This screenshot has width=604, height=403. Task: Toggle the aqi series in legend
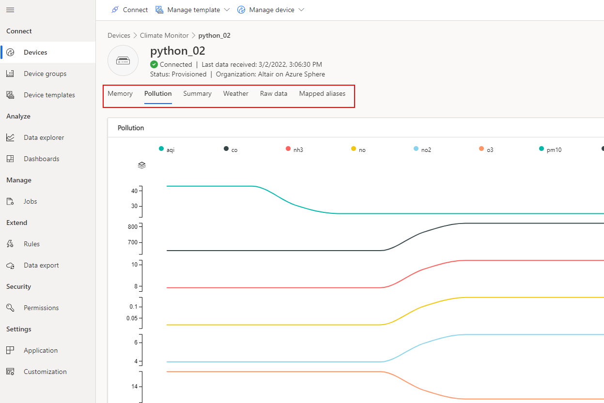click(166, 149)
